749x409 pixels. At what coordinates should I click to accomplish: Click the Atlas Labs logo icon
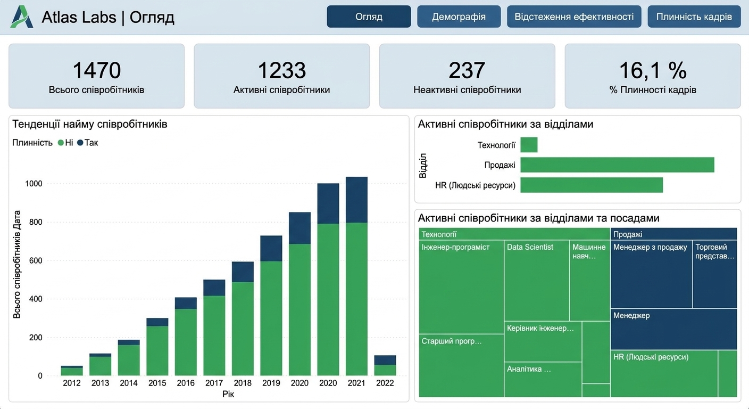22,17
